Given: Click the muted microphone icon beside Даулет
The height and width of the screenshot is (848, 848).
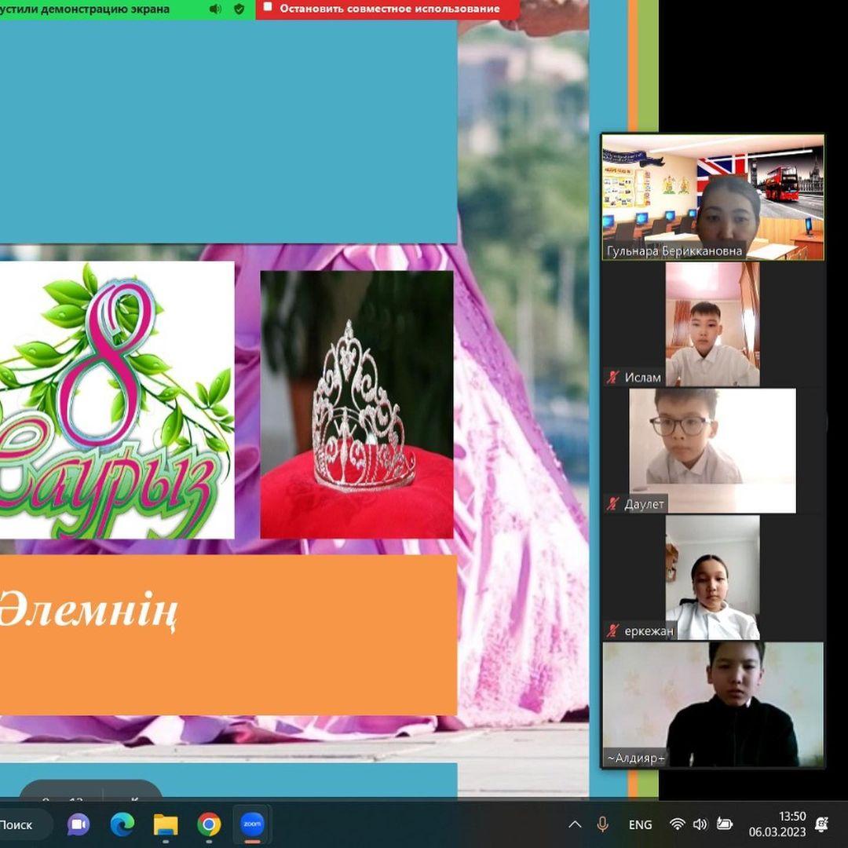Looking at the screenshot, I should tap(612, 503).
